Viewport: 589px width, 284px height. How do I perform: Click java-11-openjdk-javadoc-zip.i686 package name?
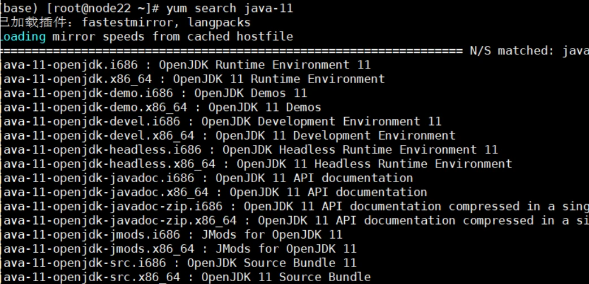111,206
